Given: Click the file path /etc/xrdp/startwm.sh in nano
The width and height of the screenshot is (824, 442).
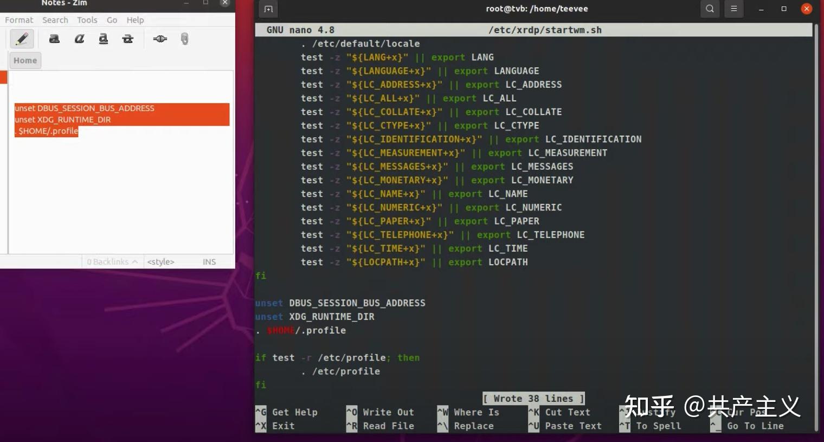Looking at the screenshot, I should point(545,30).
